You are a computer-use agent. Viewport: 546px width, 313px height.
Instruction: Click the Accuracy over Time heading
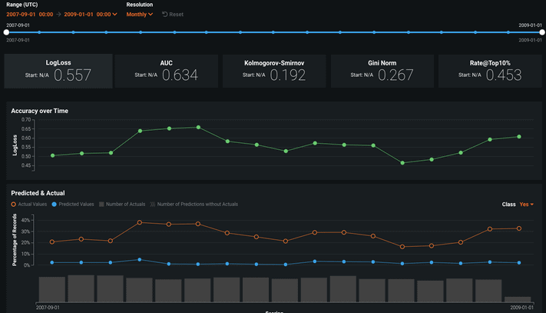point(40,111)
